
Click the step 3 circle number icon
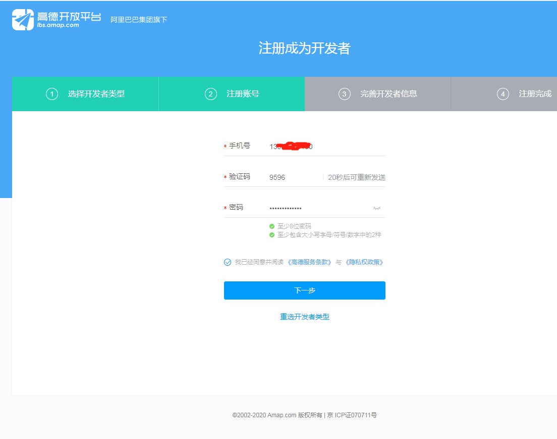tap(344, 94)
